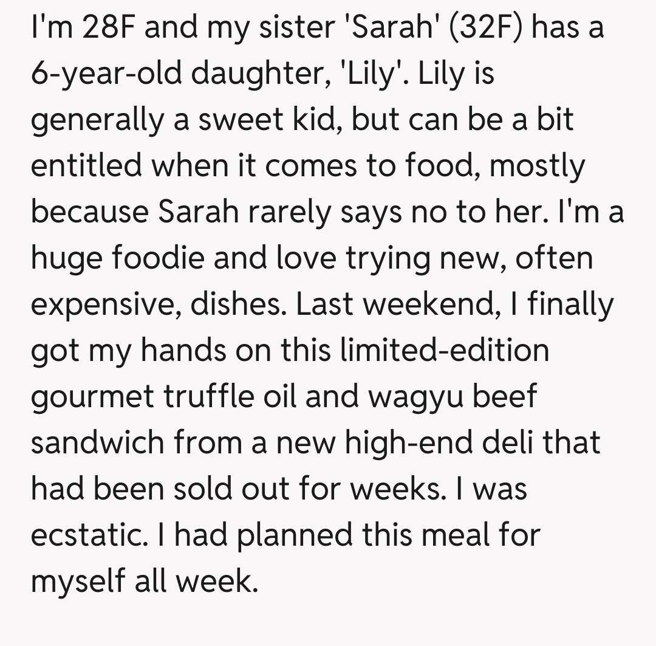
Task: Click on the word "sandwich"
Action: (97, 442)
